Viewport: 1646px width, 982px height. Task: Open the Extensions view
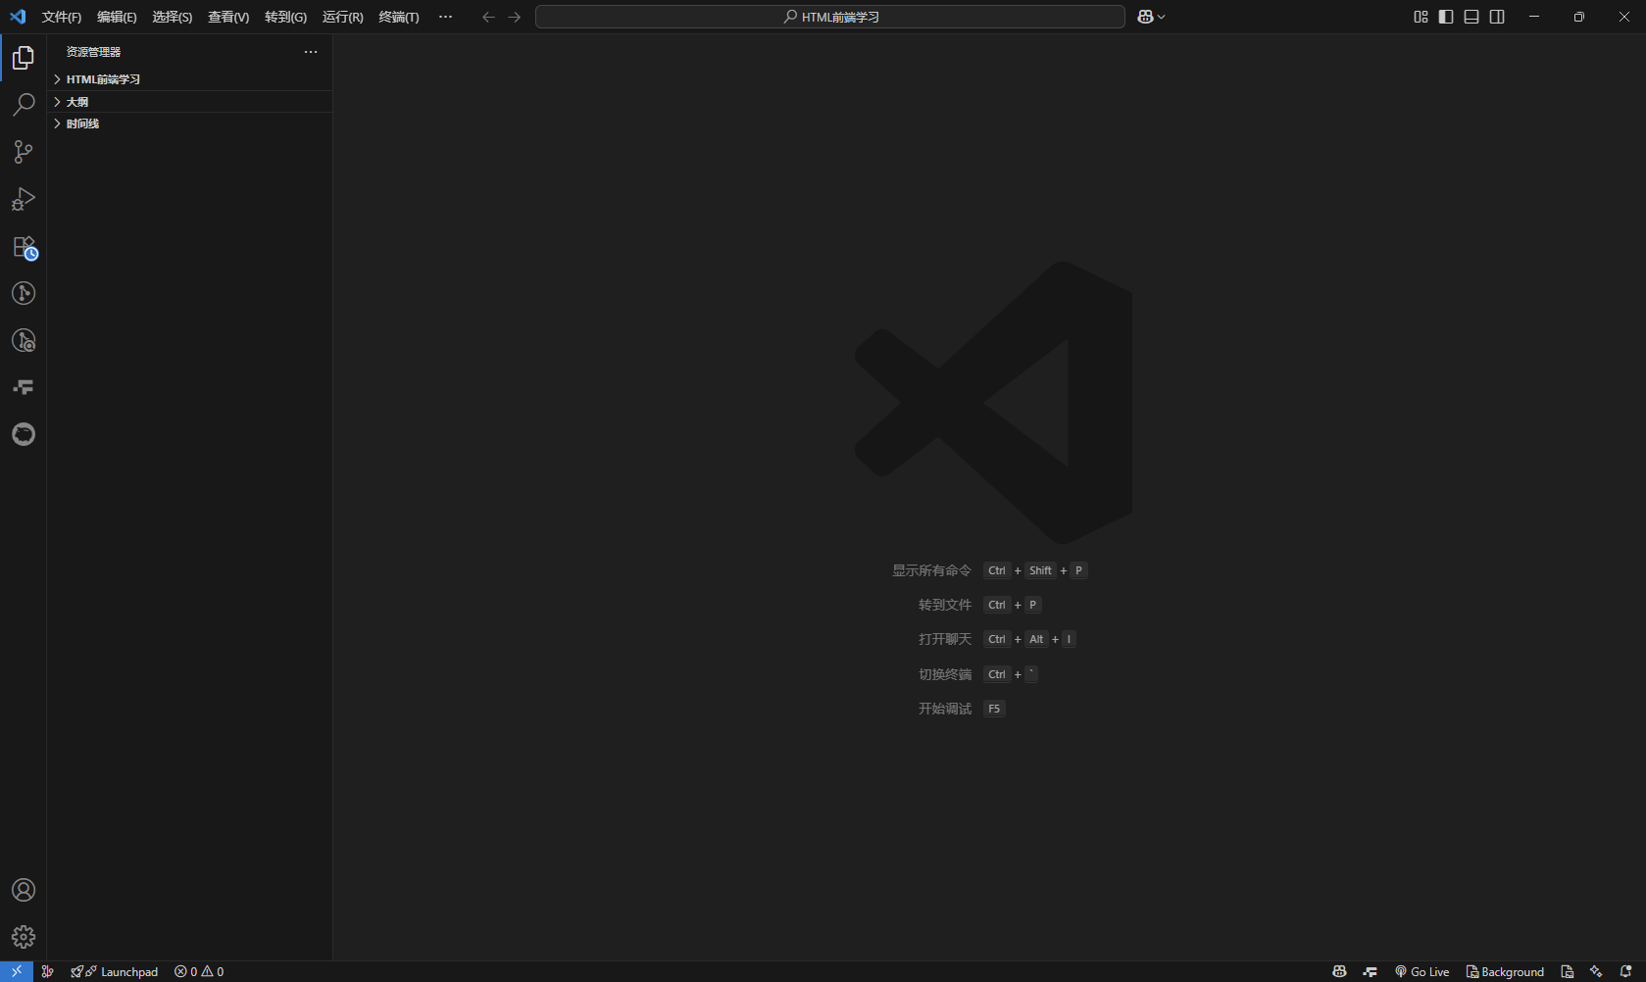pos(24,247)
